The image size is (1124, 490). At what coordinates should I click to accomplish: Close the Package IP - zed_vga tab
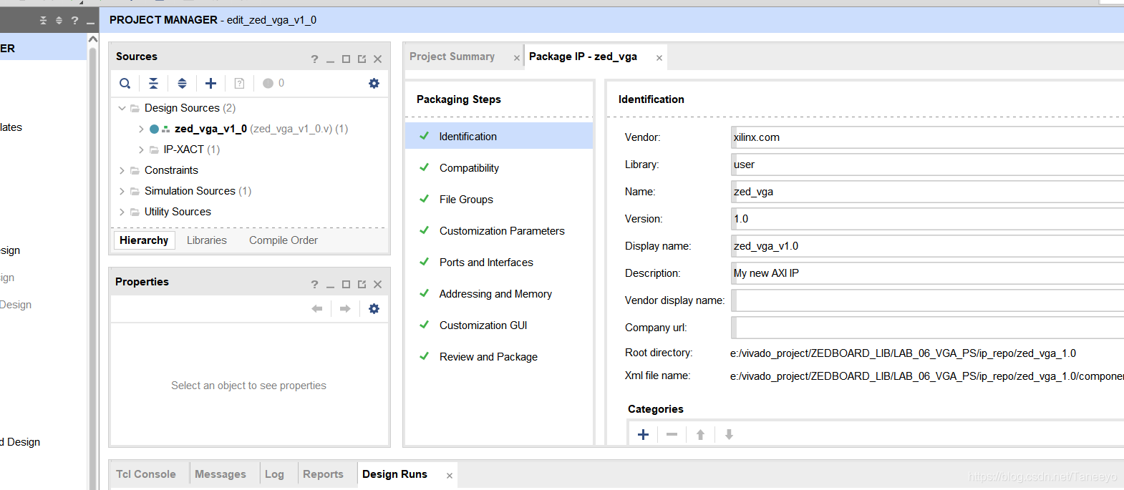point(659,58)
